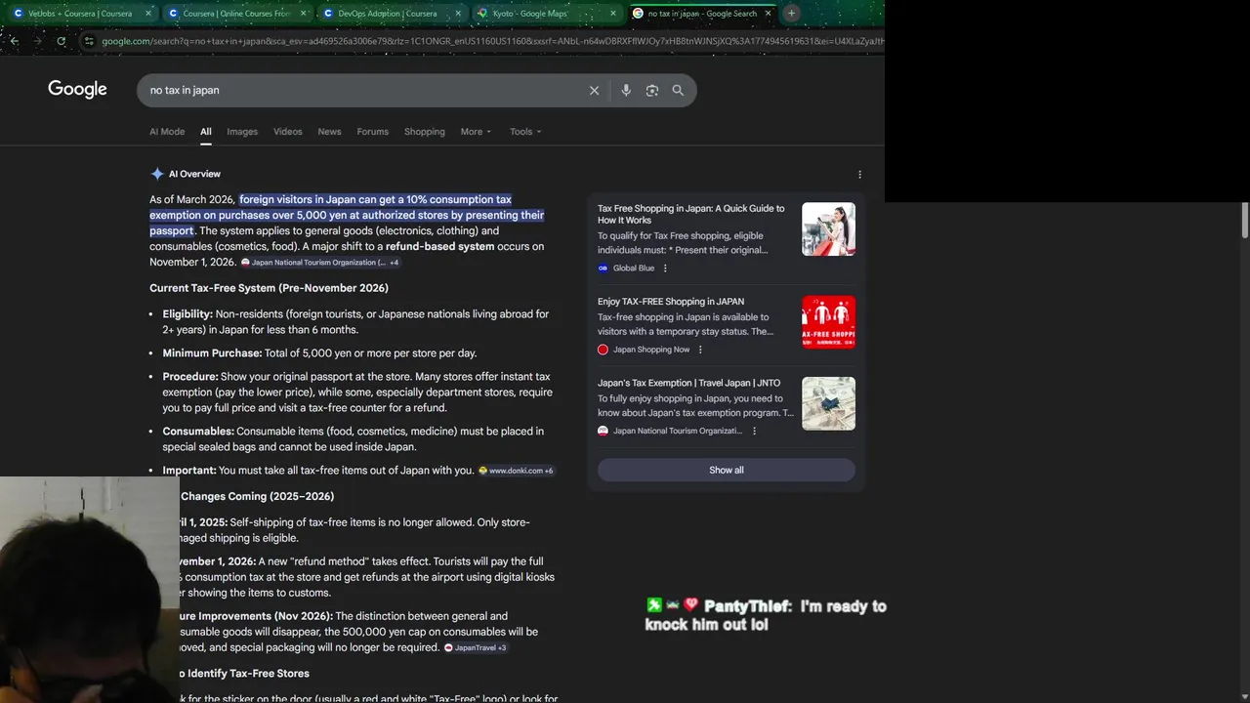Click the Japan Shopping Now red favicon
The image size is (1250, 703).
(x=603, y=350)
